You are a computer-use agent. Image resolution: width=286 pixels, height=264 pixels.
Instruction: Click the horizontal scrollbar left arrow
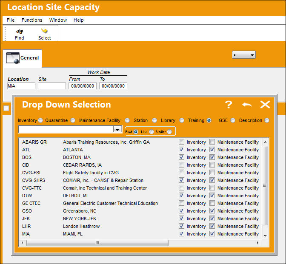pyautogui.click(x=22, y=243)
